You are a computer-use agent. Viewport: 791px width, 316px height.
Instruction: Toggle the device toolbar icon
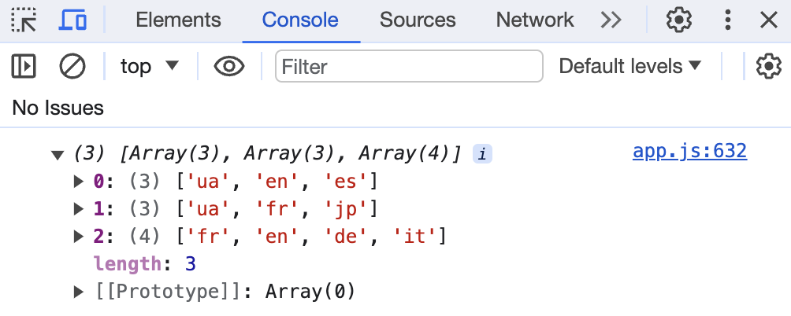pyautogui.click(x=72, y=20)
